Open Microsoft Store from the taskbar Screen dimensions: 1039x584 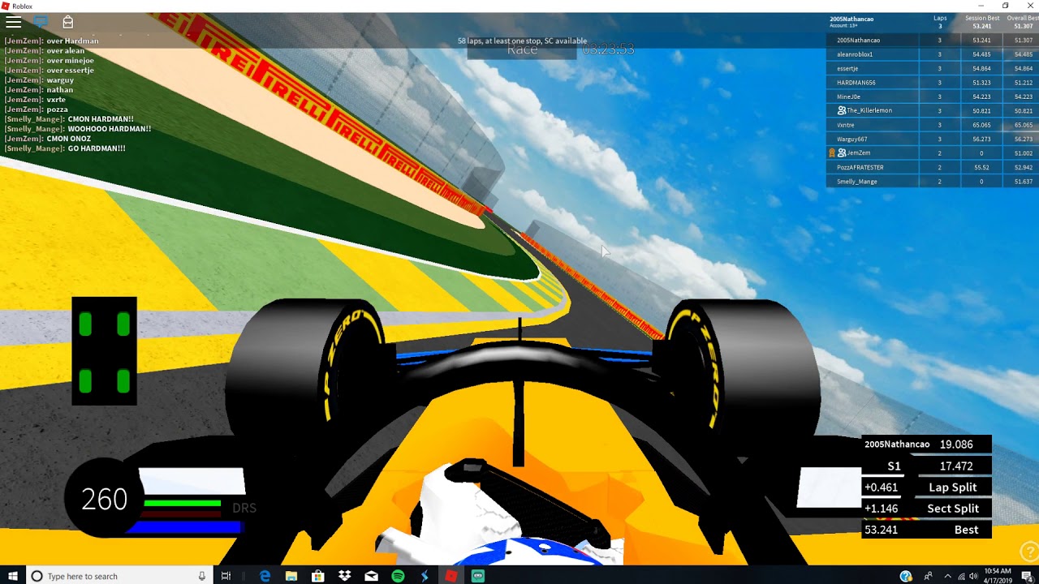tap(318, 576)
